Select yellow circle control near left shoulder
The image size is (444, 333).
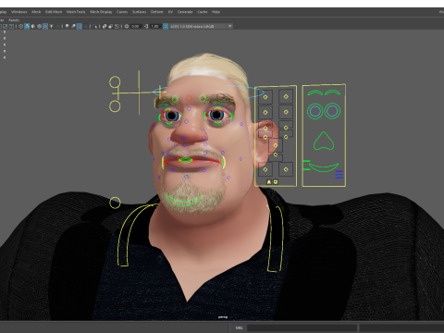tap(115, 203)
